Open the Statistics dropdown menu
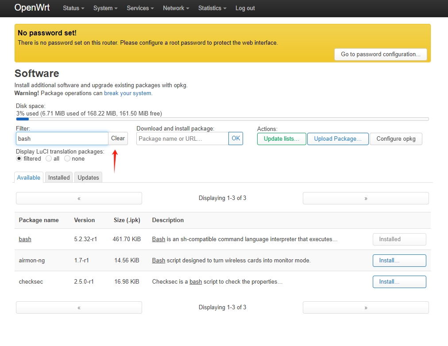Image resolution: width=448 pixels, height=346 pixels. tap(212, 8)
